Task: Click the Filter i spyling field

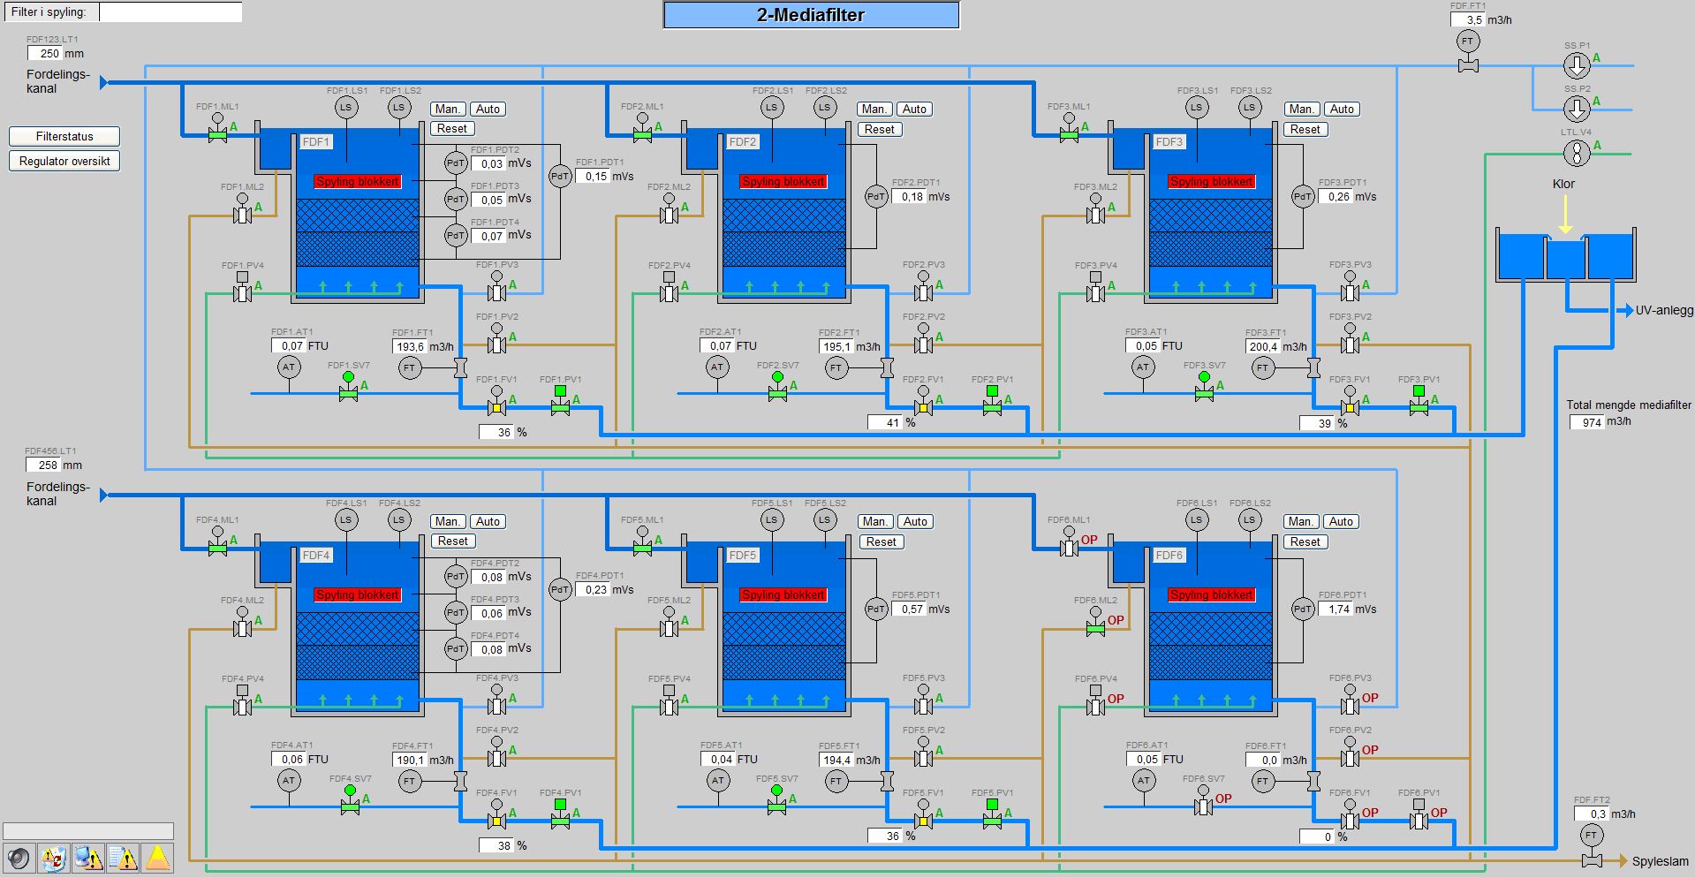Action: [x=170, y=11]
